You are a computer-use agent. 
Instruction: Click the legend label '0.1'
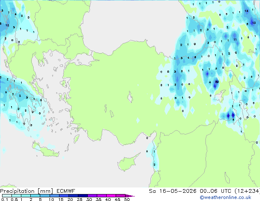5,199
